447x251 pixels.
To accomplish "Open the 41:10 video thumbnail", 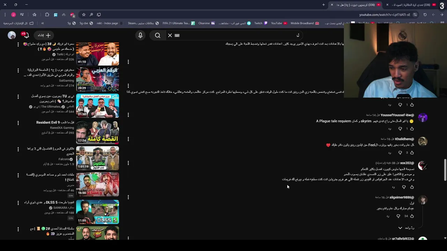I will pos(97,54).
